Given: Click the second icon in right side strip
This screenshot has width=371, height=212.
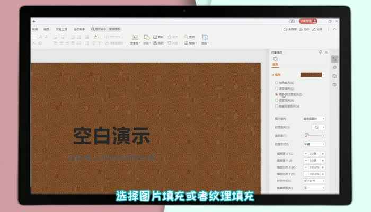Looking at the screenshot, I should (x=334, y=68).
